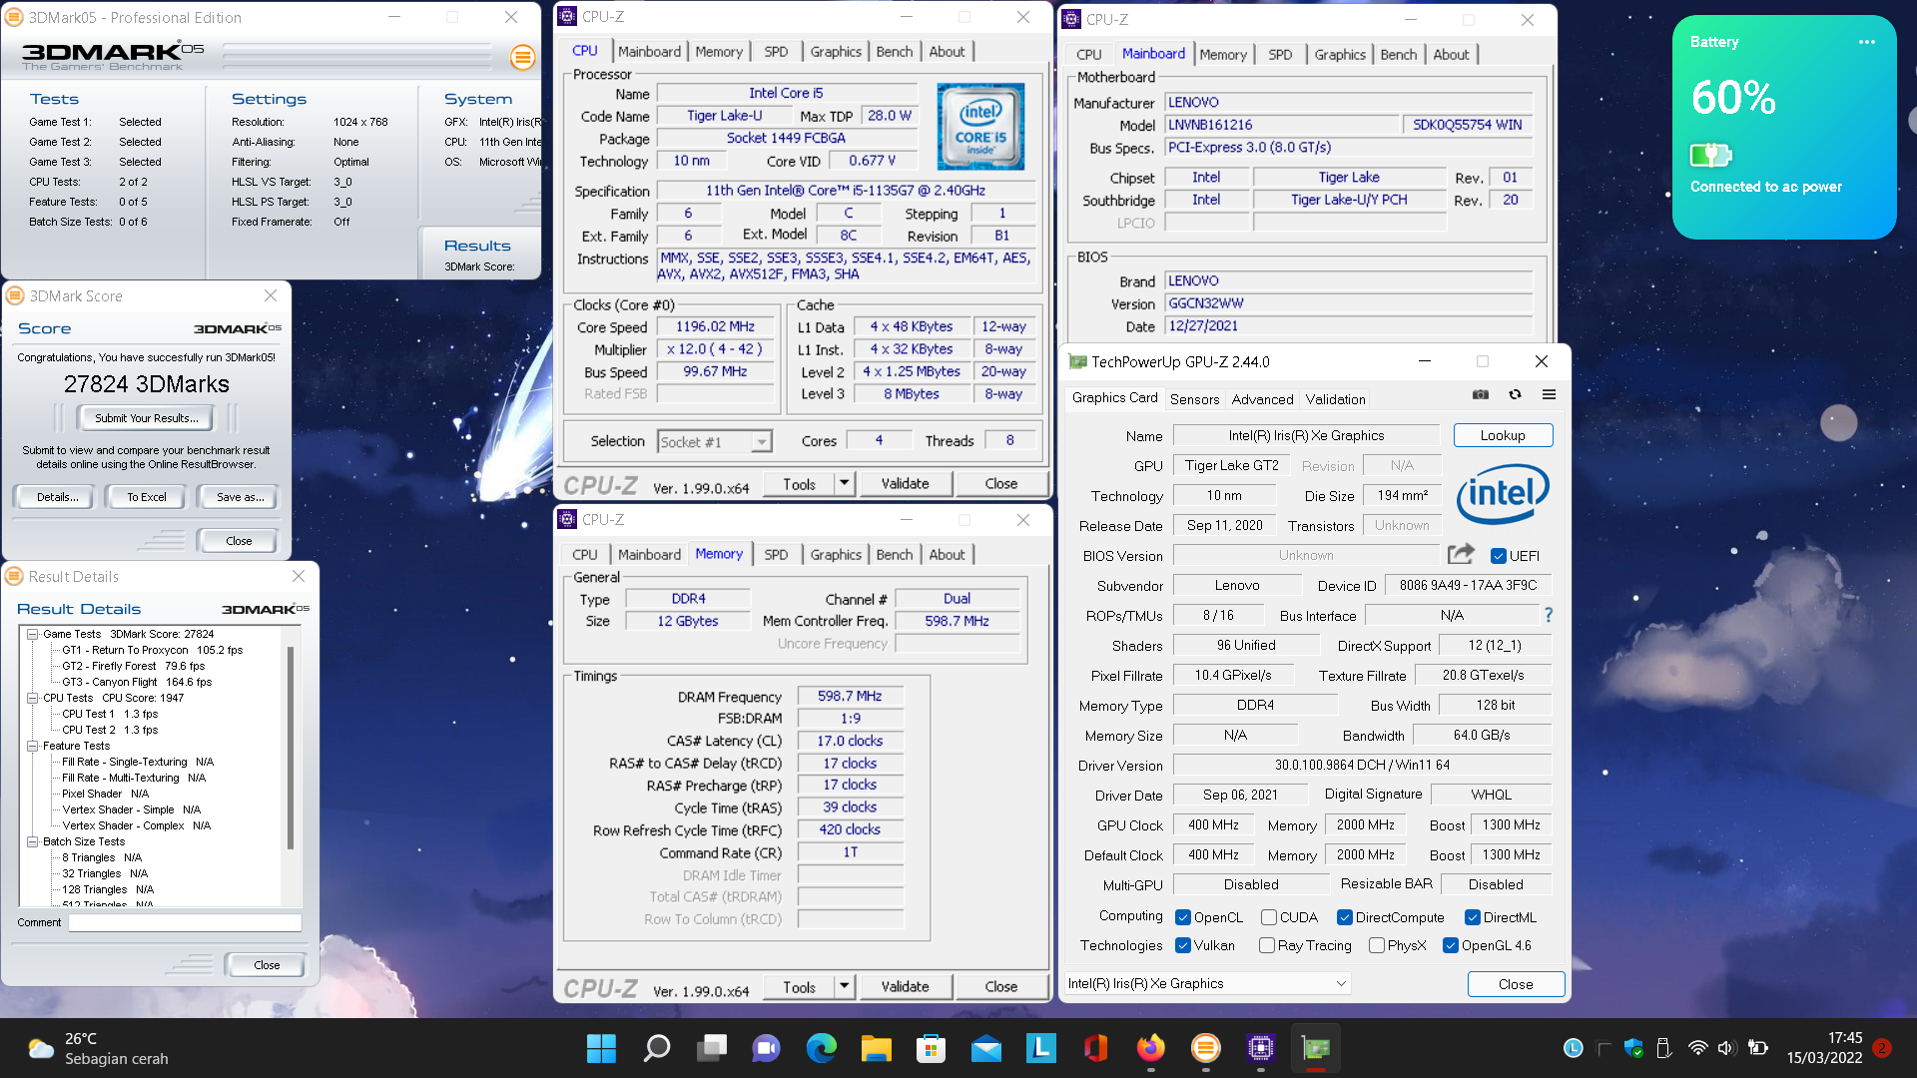
Task: Open the weather widget on the taskbar
Action: (x=100, y=1048)
